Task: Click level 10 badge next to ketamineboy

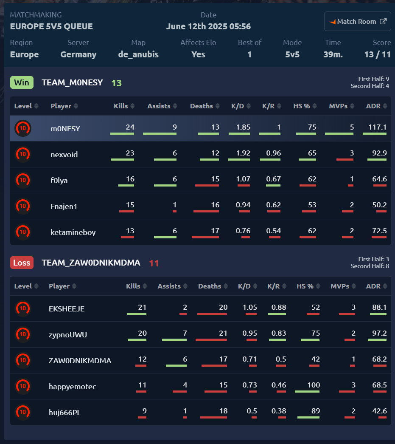Action: (x=22, y=232)
